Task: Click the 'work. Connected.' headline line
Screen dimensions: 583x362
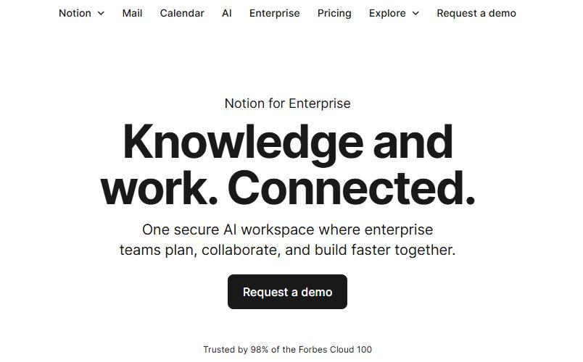Action: pos(288,188)
